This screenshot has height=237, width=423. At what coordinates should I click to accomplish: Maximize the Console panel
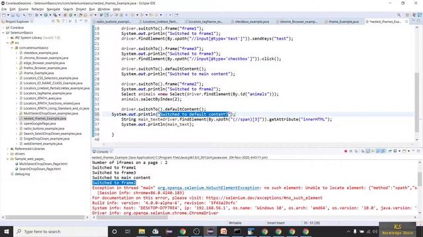[418, 151]
